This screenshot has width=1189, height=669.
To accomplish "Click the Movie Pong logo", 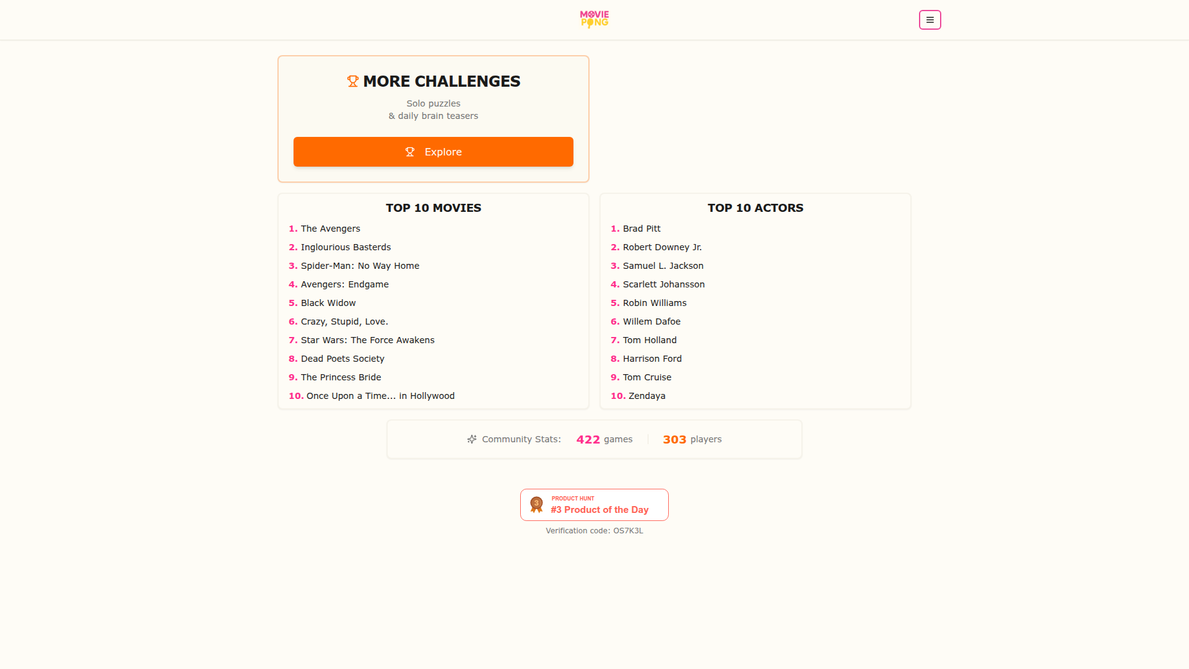I will [x=594, y=19].
